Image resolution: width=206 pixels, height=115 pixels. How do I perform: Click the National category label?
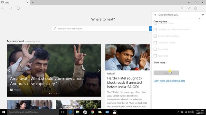[x=111, y=73]
